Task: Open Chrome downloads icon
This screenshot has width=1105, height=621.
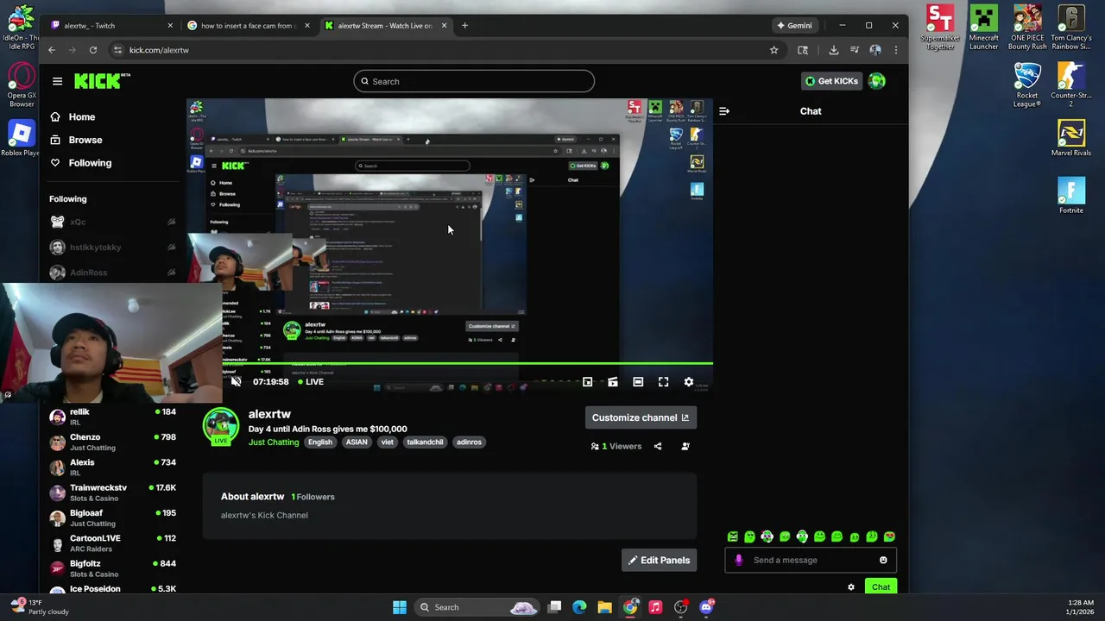Action: pyautogui.click(x=833, y=50)
